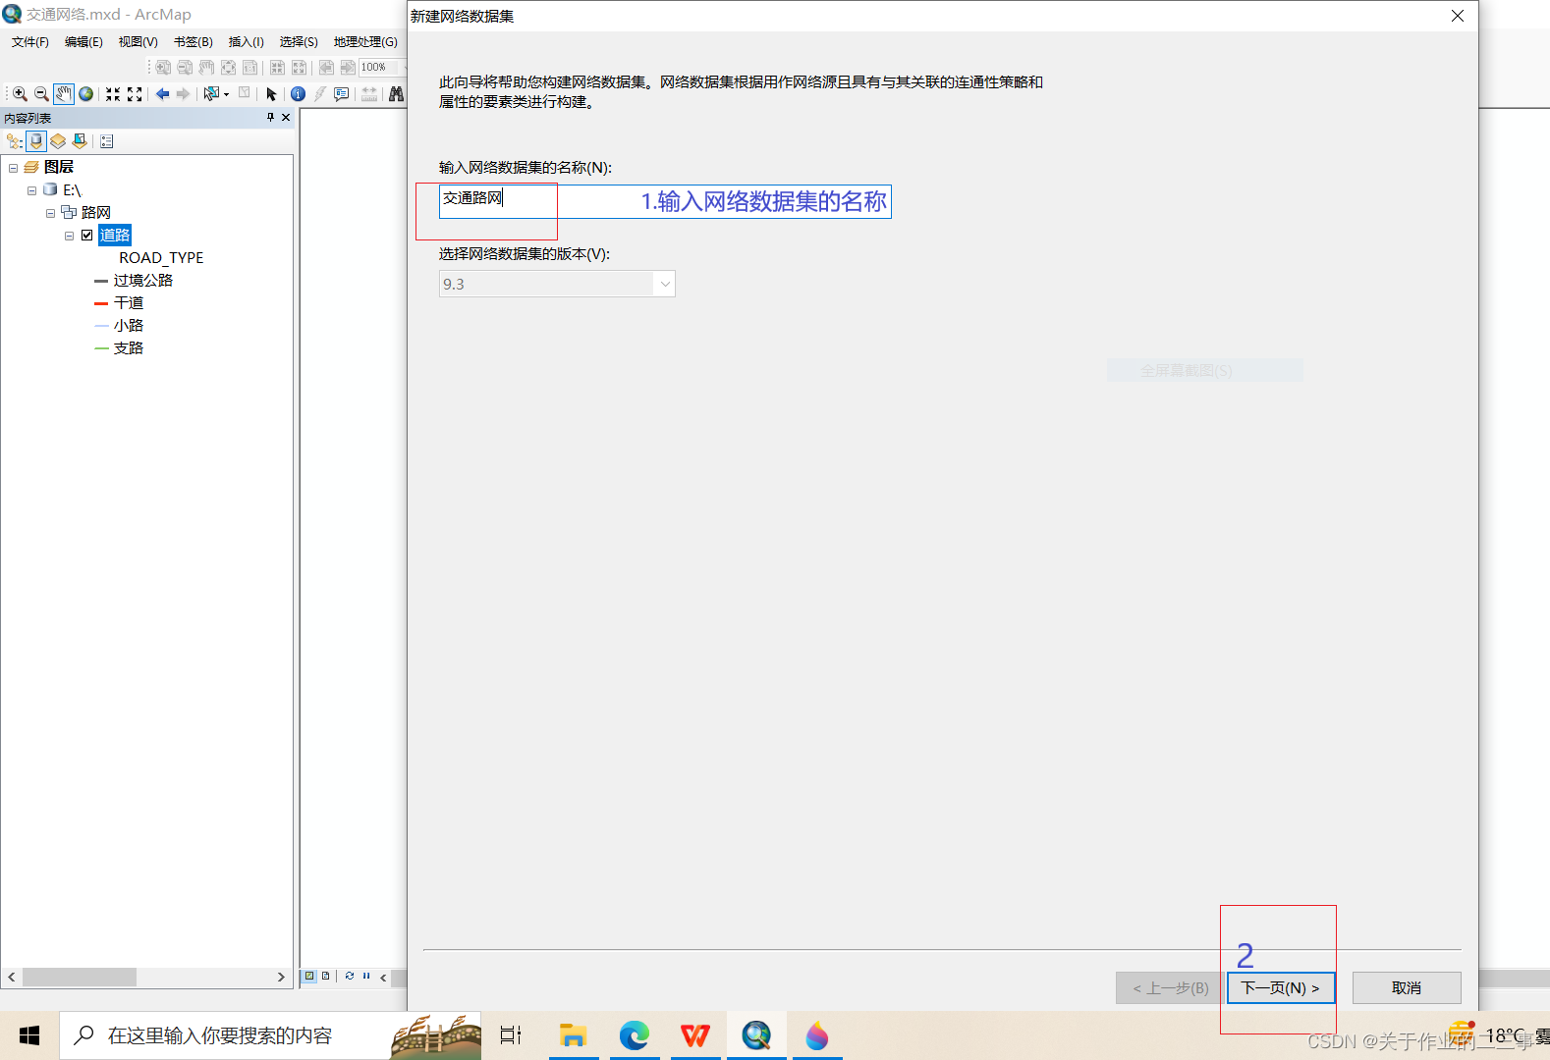Viewport: 1550px width, 1060px height.
Task: Switch to Data View at map bottom
Action: pos(309,976)
